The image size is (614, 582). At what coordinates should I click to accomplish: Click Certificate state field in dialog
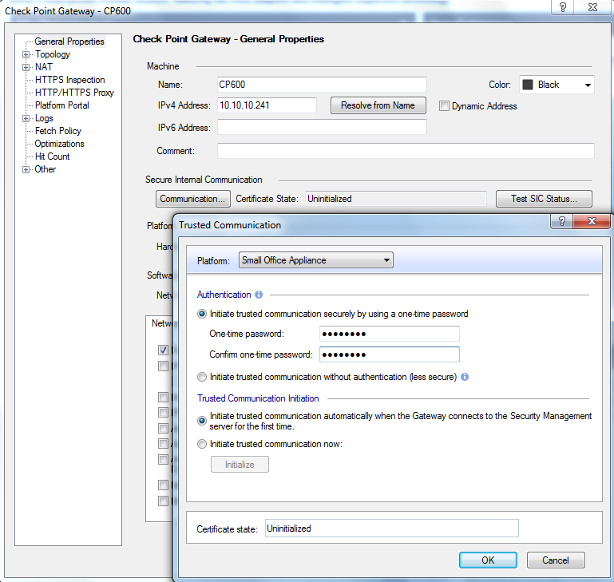pos(391,529)
